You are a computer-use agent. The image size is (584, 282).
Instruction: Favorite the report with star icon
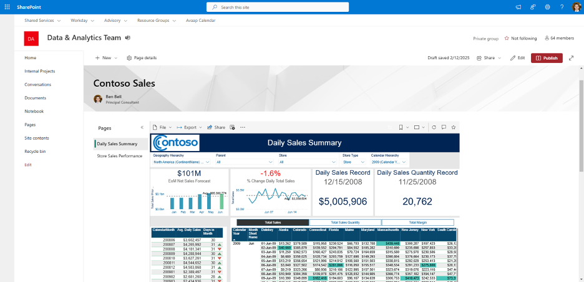(x=453, y=127)
